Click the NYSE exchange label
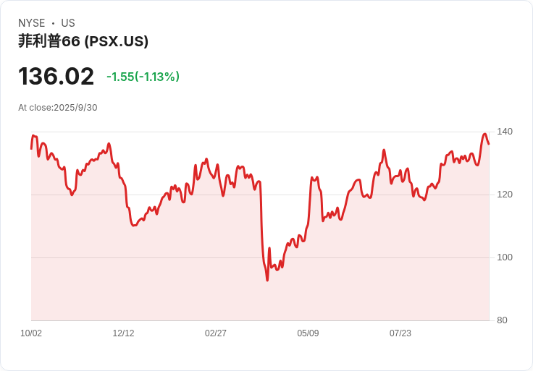Screen dimensions: 533x371 32,23
